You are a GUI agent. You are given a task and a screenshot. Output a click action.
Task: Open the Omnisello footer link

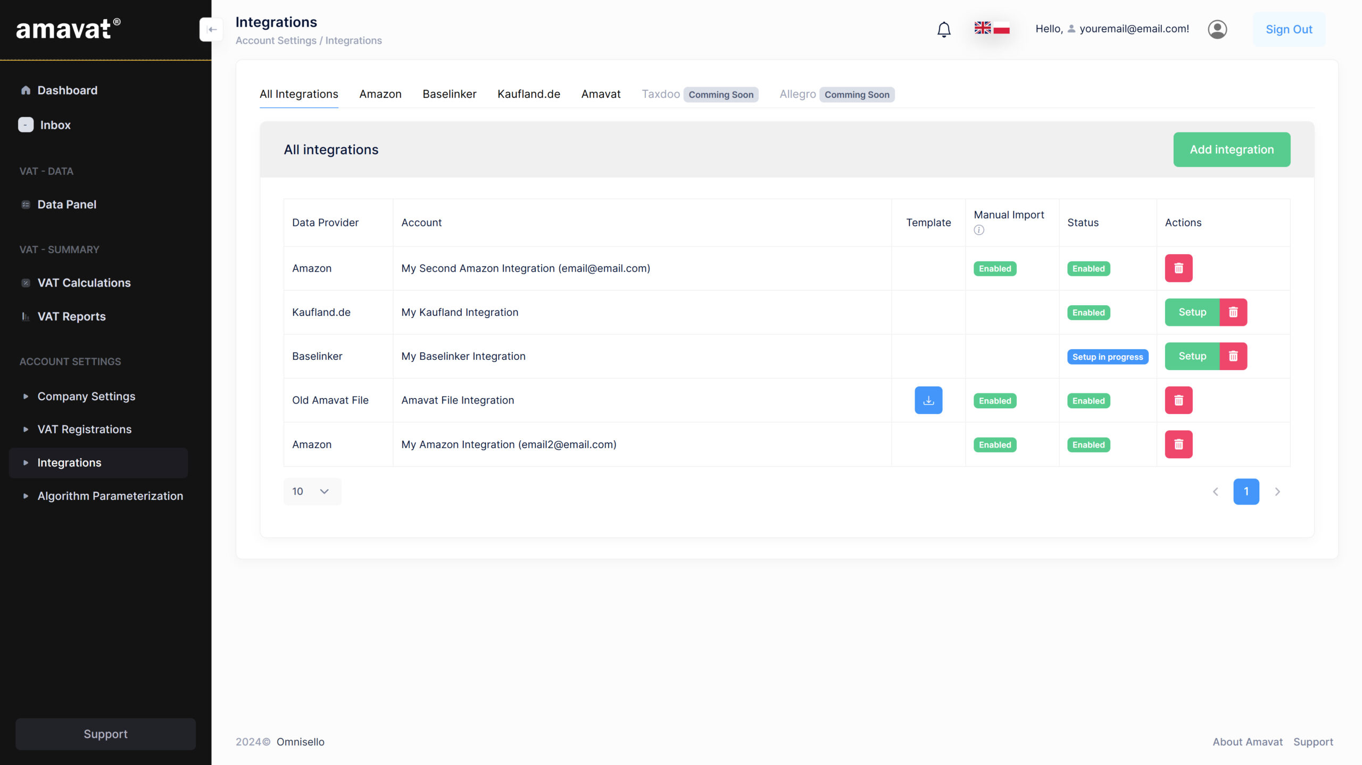tap(300, 742)
